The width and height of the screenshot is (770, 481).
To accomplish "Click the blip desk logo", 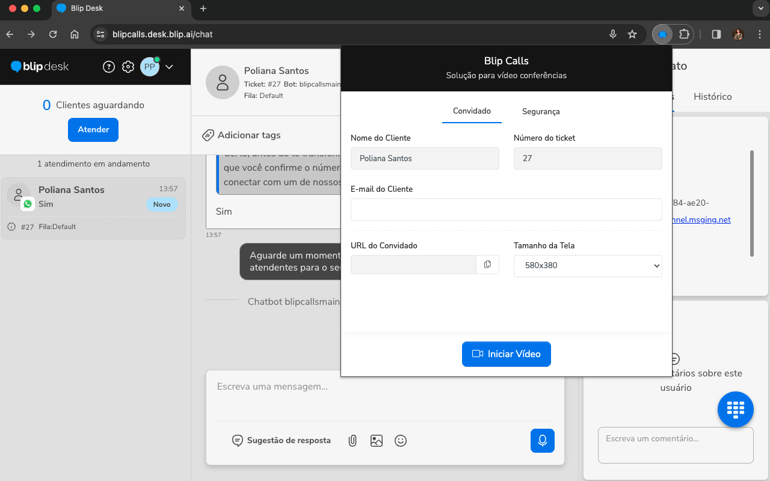I will (x=40, y=67).
